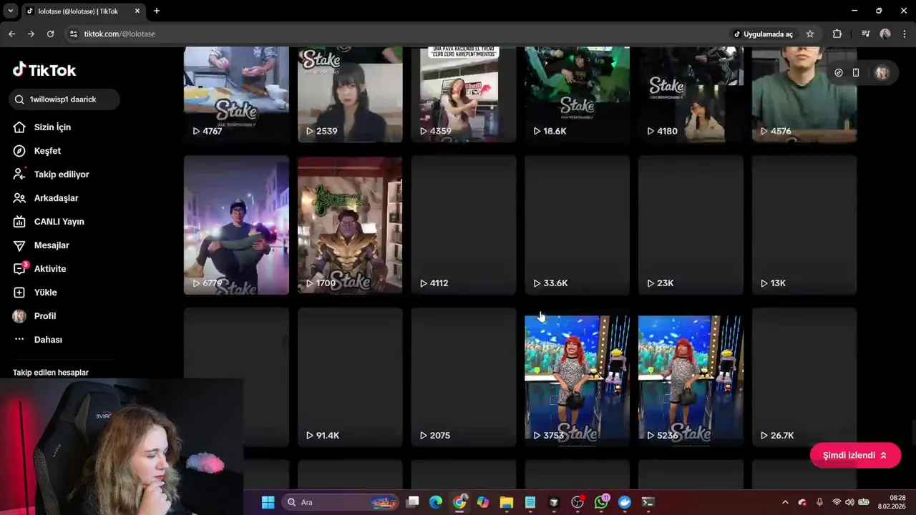
Task: Open video with 4359 views
Action: click(x=464, y=94)
